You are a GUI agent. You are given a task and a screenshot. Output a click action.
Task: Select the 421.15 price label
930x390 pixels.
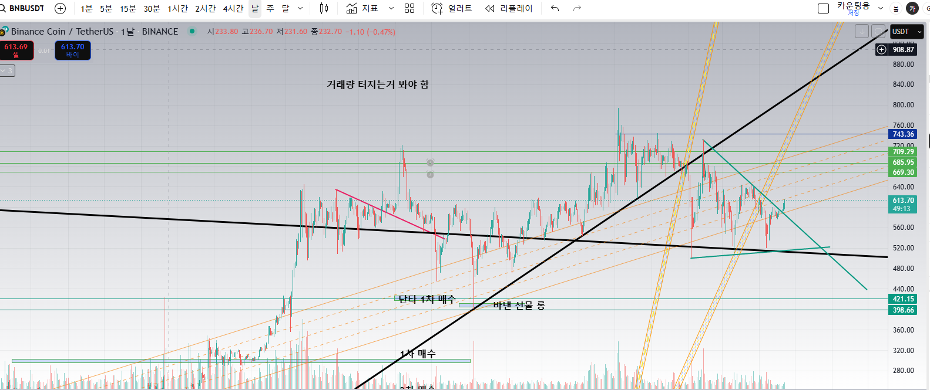pyautogui.click(x=903, y=299)
